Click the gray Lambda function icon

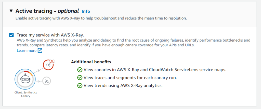tap(47, 81)
